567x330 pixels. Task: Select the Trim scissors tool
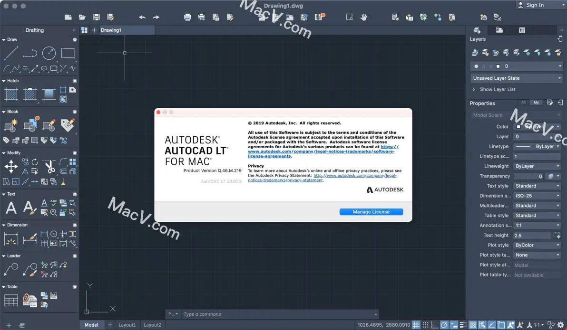49,167
